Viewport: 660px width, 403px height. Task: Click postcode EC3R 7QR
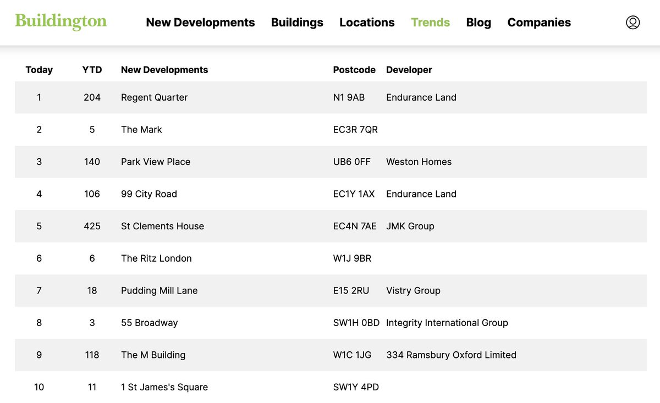click(x=355, y=130)
